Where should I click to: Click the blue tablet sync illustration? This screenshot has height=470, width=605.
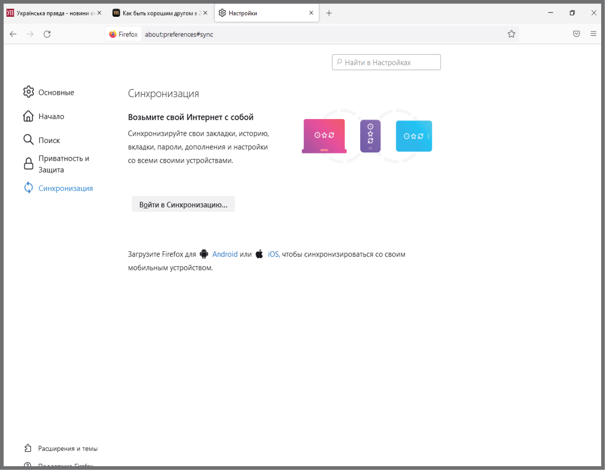pyautogui.click(x=414, y=136)
